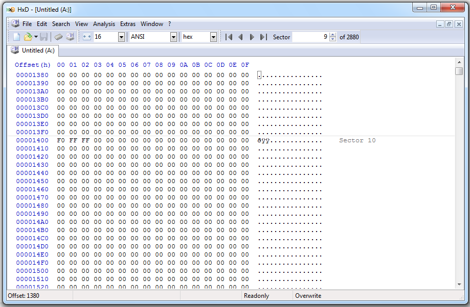
Task: Click offset label 000013F0
Action: (32, 132)
